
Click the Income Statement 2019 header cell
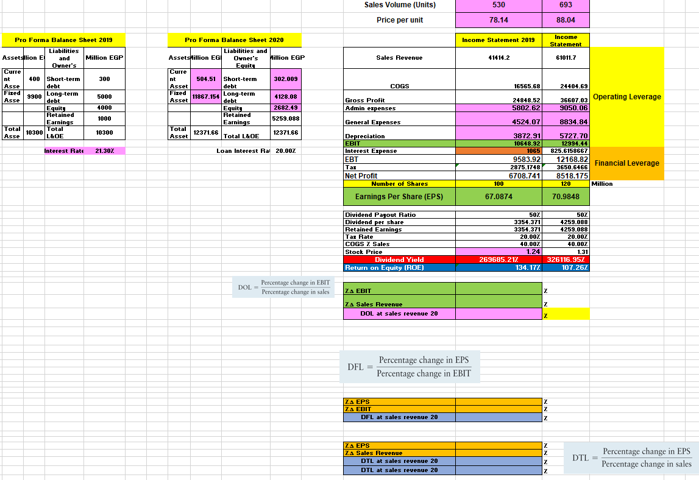coord(499,40)
